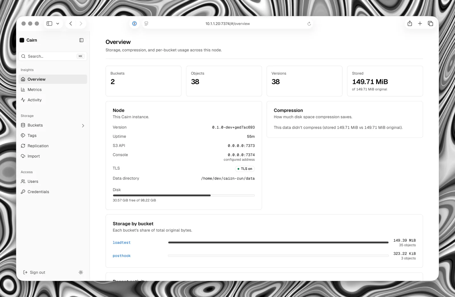The width and height of the screenshot is (455, 297).
Task: Click the Console address 0.0.0.0:7374
Action: point(241,155)
